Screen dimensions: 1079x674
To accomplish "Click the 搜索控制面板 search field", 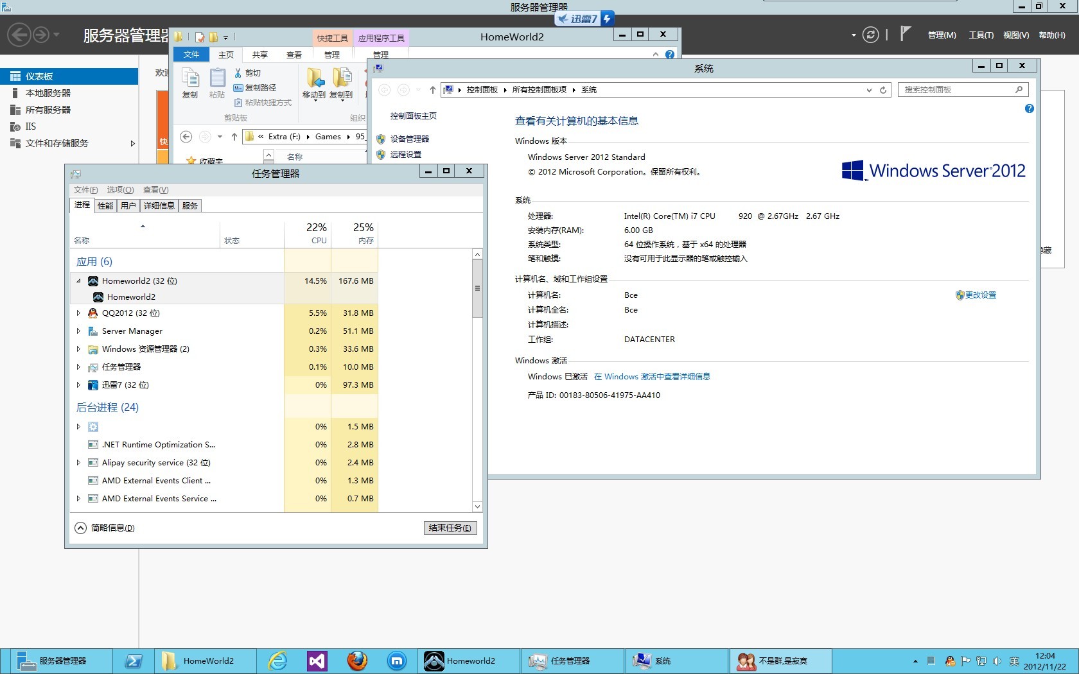I will click(962, 90).
